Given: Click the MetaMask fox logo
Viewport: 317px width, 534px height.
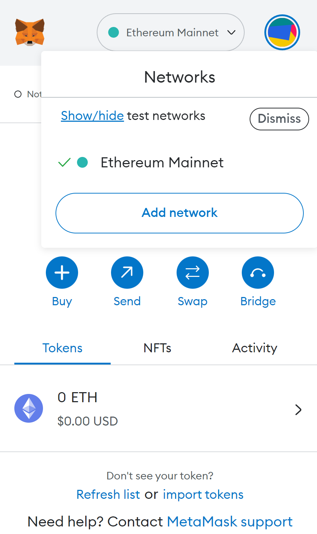Looking at the screenshot, I should (x=30, y=32).
